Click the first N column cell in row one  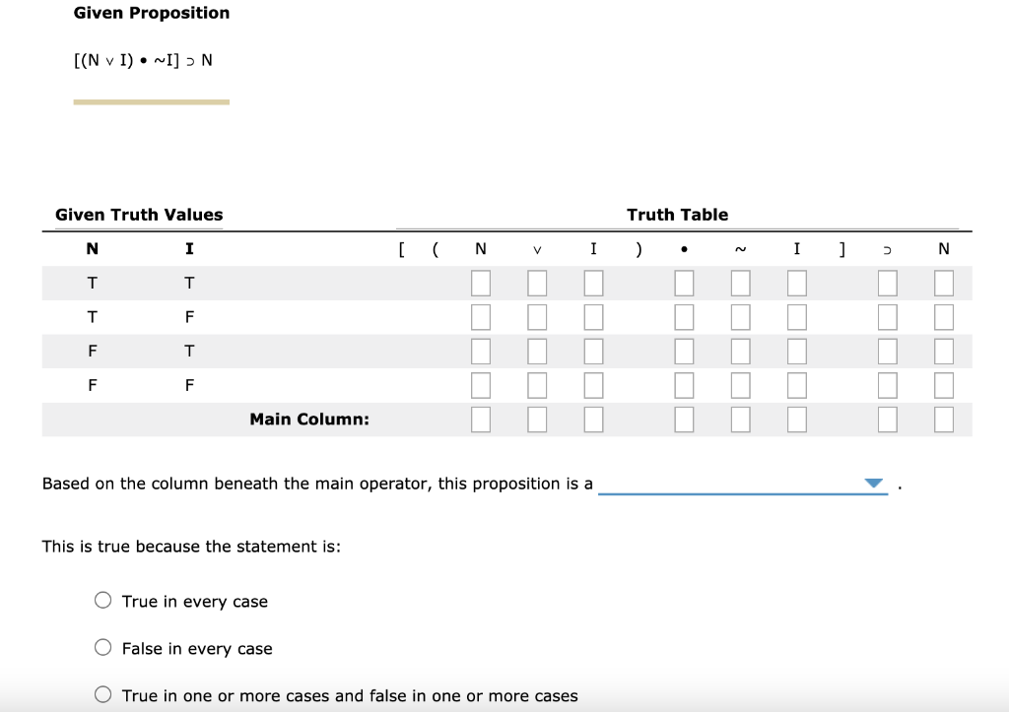480,283
